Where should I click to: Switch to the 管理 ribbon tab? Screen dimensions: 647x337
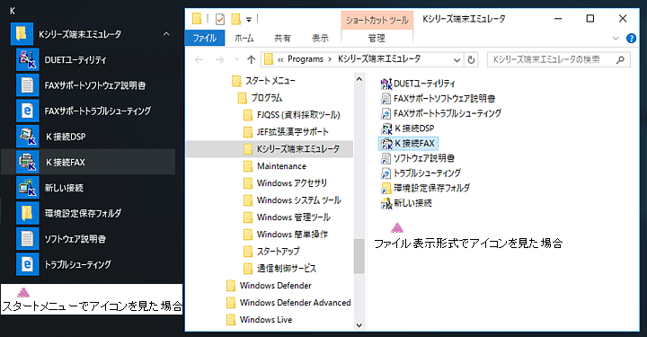[x=377, y=39]
